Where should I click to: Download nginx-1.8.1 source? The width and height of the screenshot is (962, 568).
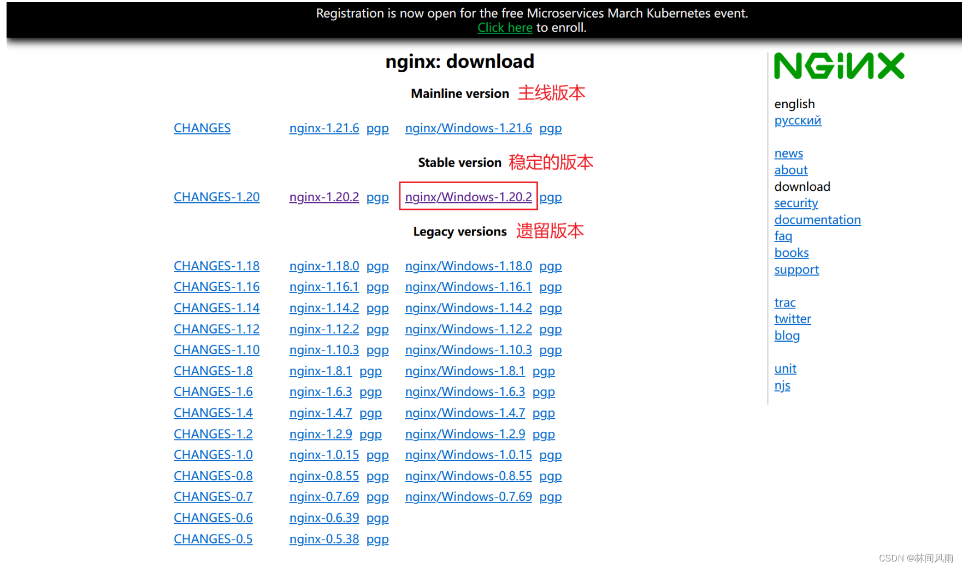[321, 371]
